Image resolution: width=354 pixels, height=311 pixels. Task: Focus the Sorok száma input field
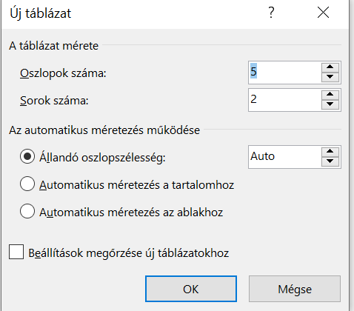[284, 100]
